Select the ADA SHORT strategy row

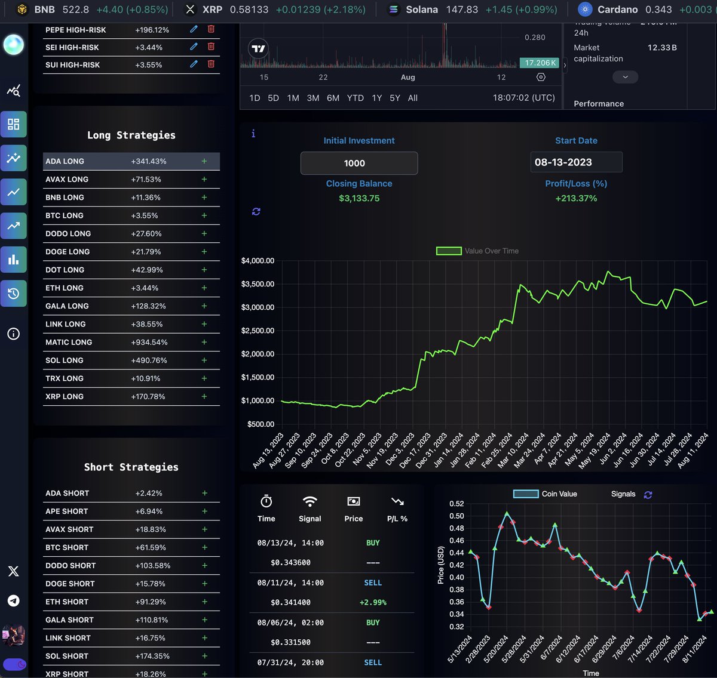(131, 493)
